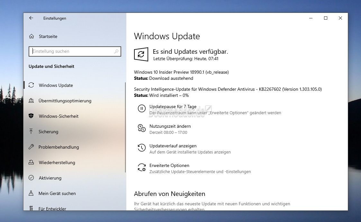This screenshot has width=361, height=222.
Task: Click the Sicherung upload arrow icon
Action: [x=31, y=131]
